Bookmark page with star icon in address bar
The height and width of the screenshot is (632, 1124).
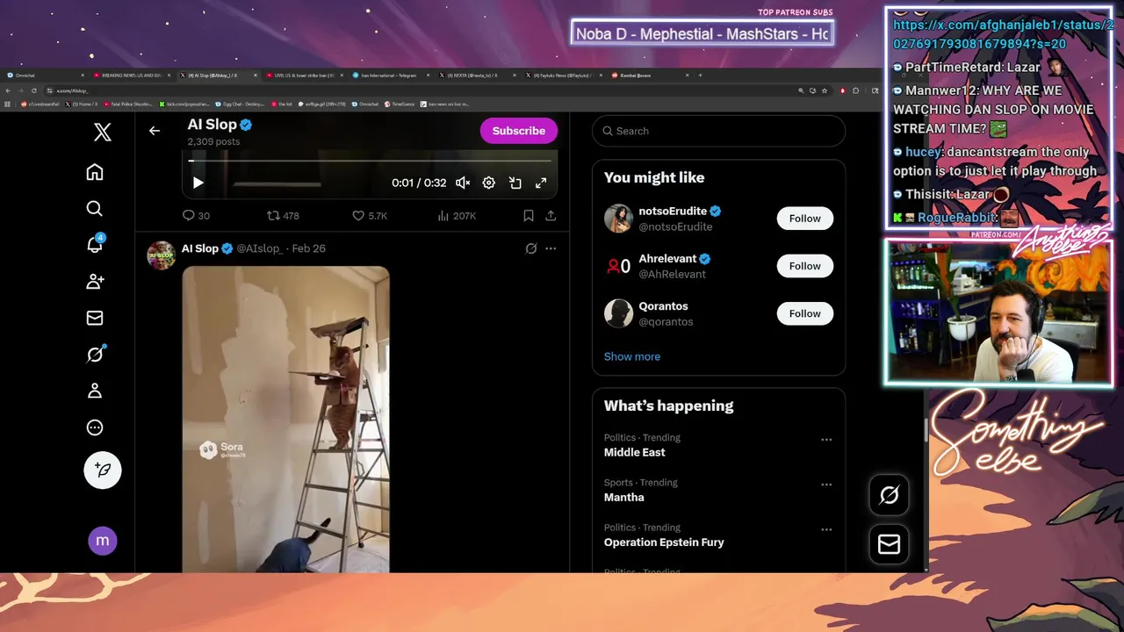825,90
